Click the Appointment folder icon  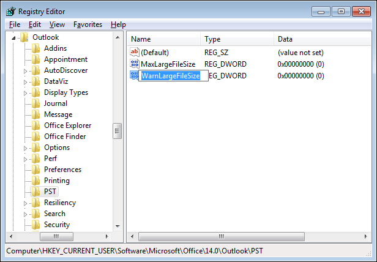(36, 59)
